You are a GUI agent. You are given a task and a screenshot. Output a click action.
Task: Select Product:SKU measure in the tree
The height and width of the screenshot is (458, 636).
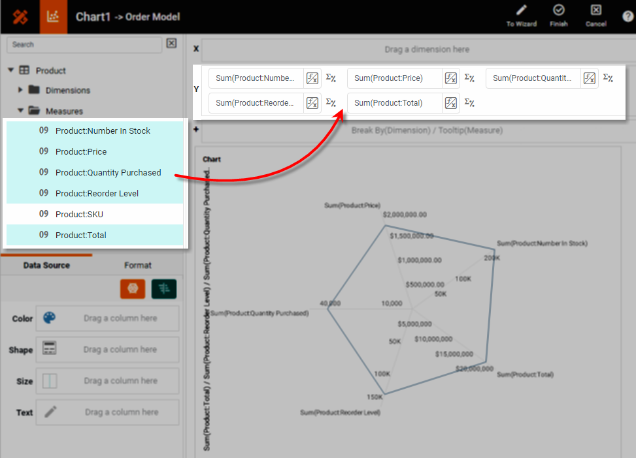click(x=79, y=214)
